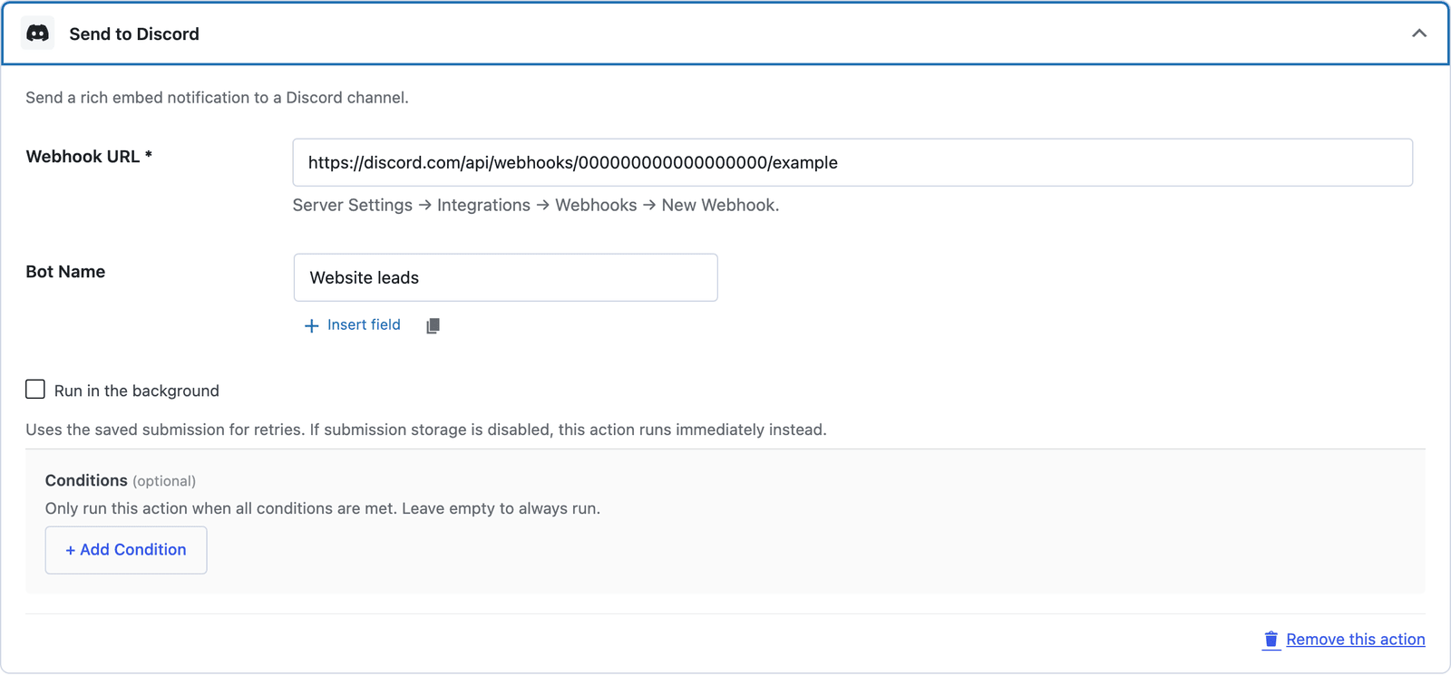Click the saved submission retries help text
The width and height of the screenshot is (1451, 675).
click(426, 429)
